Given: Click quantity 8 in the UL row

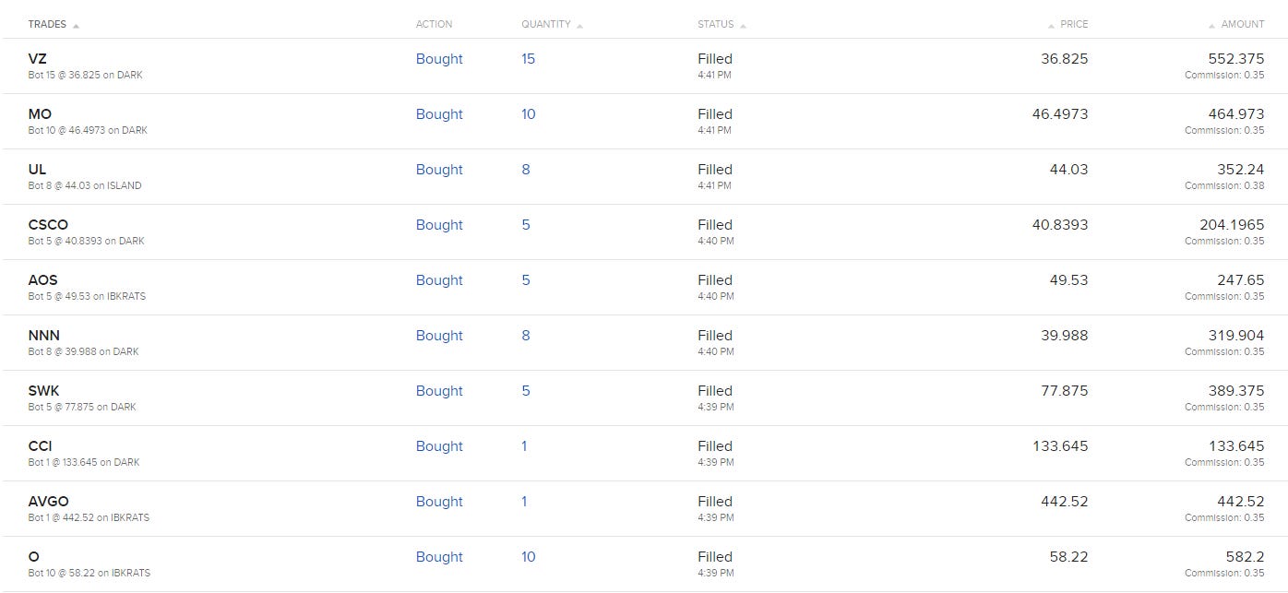Looking at the screenshot, I should (x=526, y=170).
